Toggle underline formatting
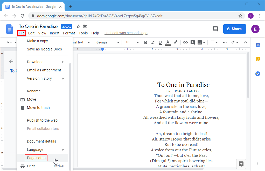Viewport: 265px width, 171px height. [x=160, y=42]
